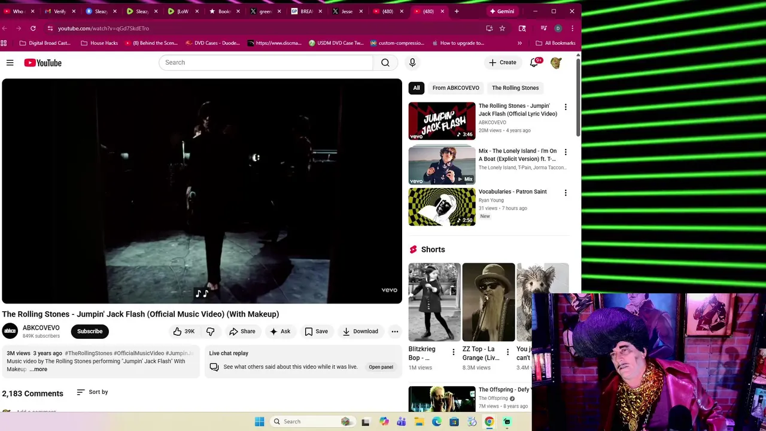The width and height of the screenshot is (766, 431).
Task: Show overflow bookmarks chevron
Action: pos(519,43)
